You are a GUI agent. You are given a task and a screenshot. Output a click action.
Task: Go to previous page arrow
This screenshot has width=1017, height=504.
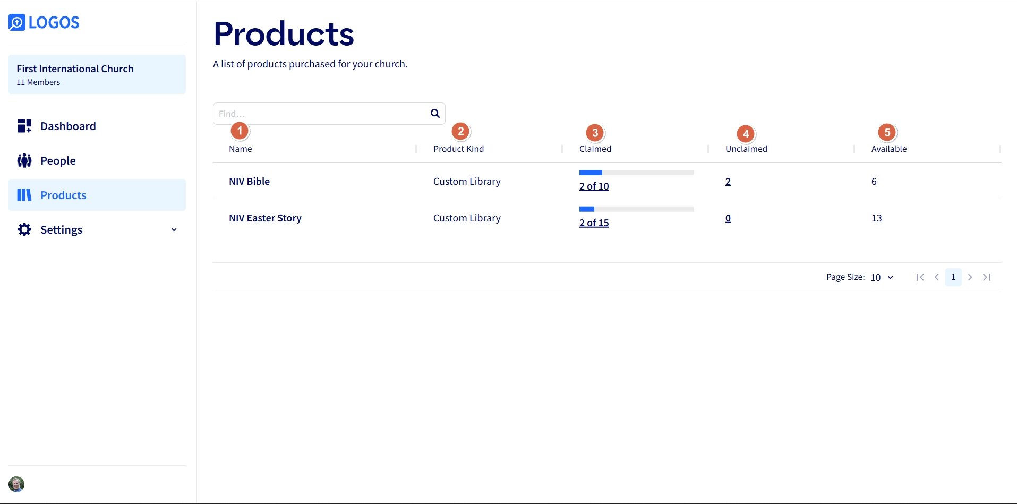pos(937,277)
